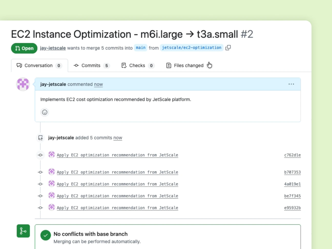The image size is (332, 249).
Task: Open the comment options ellipsis menu
Action: (x=291, y=84)
